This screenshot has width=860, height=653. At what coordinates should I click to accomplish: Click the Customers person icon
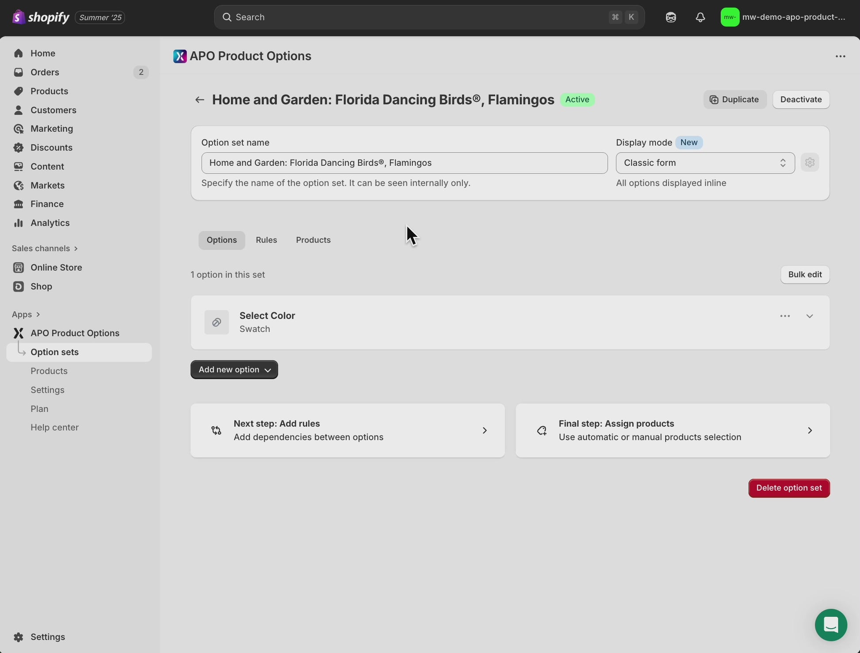pyautogui.click(x=19, y=110)
